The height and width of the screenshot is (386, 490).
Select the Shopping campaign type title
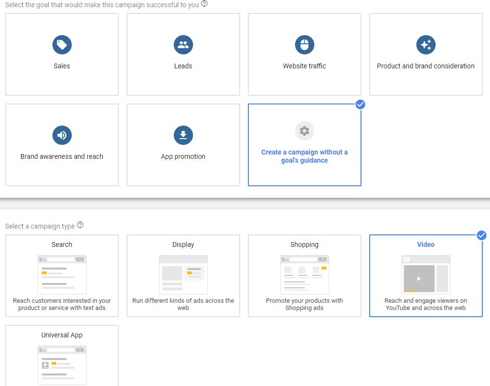304,244
